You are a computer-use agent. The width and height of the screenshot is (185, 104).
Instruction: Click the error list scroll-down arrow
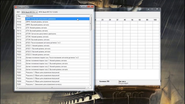[90, 86]
